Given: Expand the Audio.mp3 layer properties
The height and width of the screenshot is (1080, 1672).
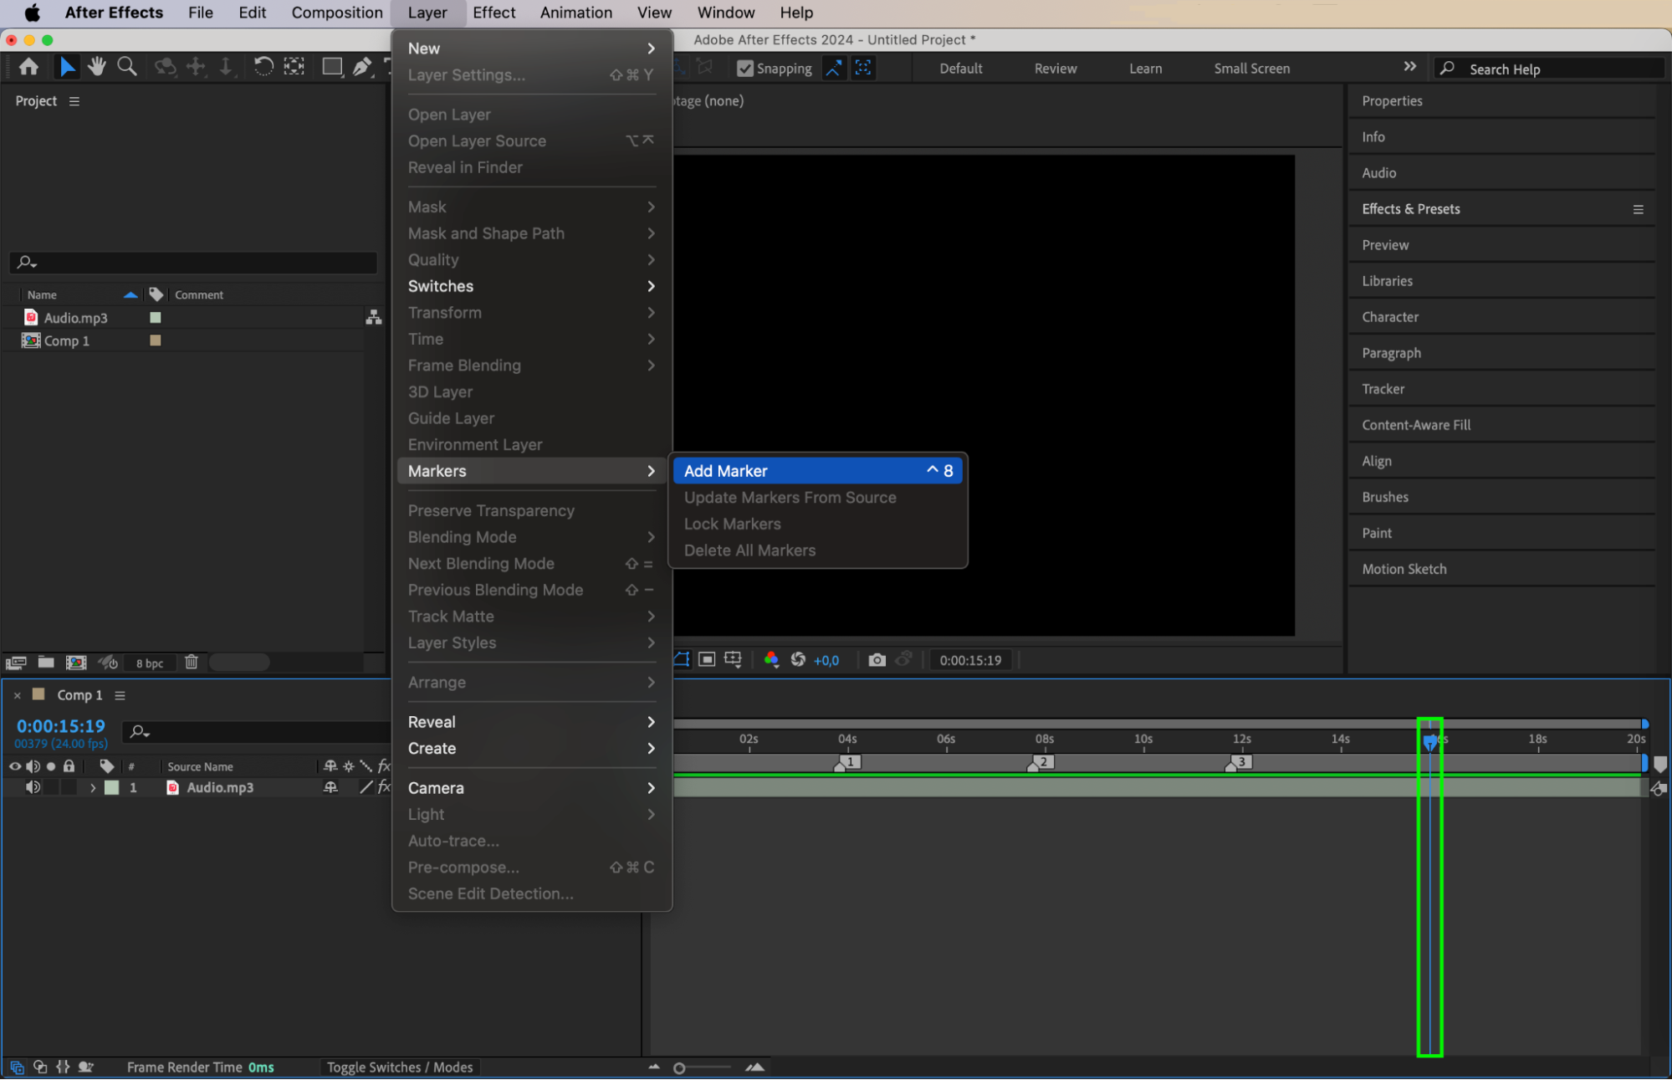Looking at the screenshot, I should [x=93, y=787].
